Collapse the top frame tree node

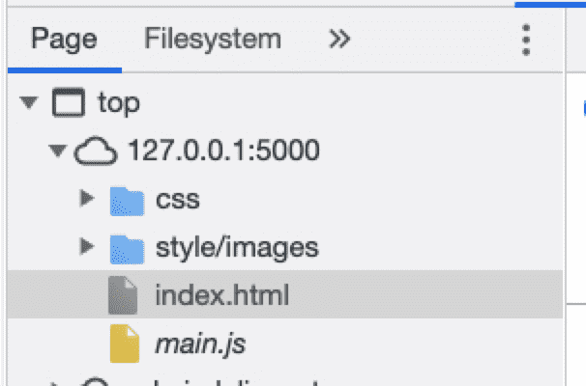pyautogui.click(x=29, y=102)
